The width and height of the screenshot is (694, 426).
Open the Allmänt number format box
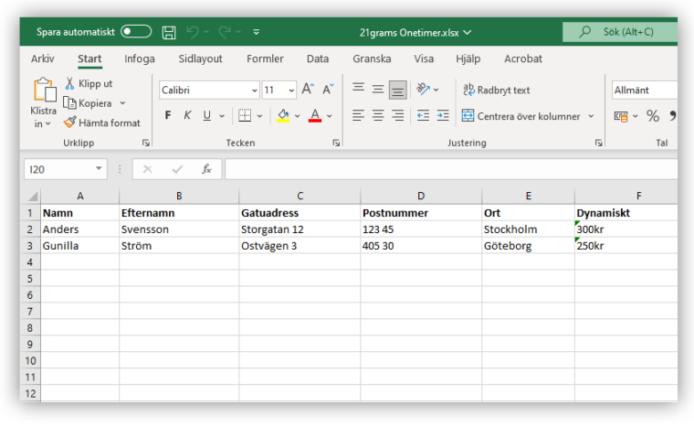coord(645,91)
